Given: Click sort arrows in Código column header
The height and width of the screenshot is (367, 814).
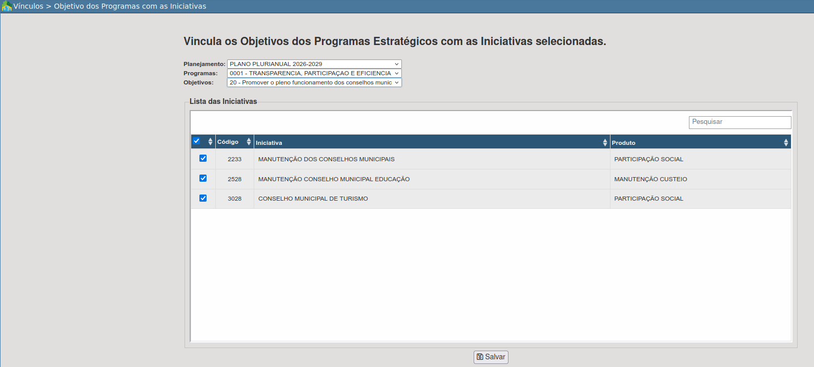Looking at the screenshot, I should click(x=249, y=142).
